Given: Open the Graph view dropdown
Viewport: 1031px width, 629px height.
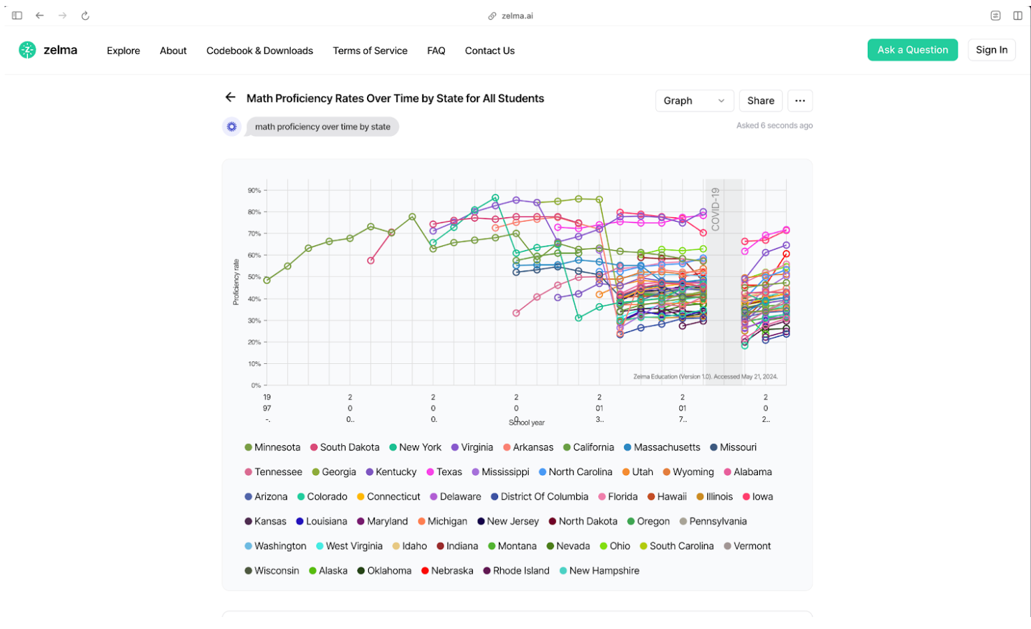Looking at the screenshot, I should [x=694, y=101].
